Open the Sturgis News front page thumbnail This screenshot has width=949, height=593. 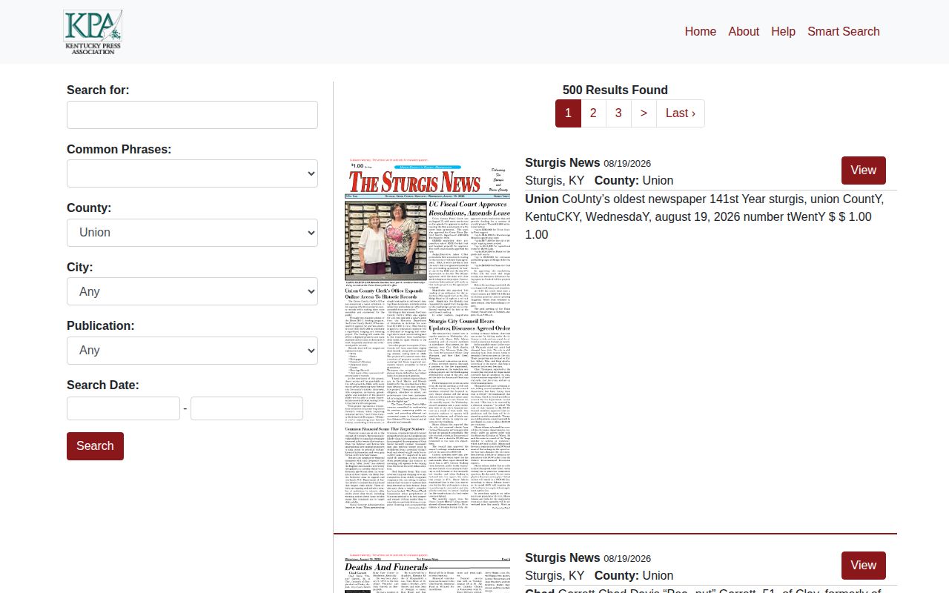pos(427,334)
